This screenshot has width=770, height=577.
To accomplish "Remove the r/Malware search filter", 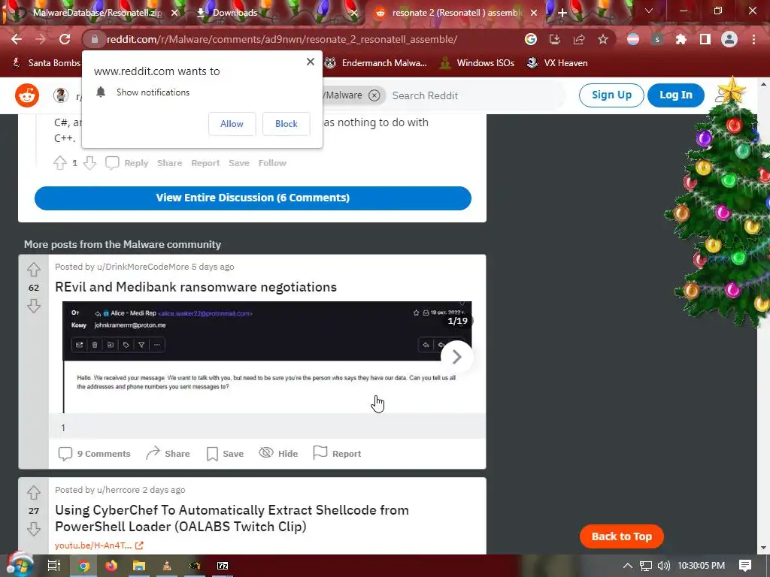I will (x=374, y=95).
